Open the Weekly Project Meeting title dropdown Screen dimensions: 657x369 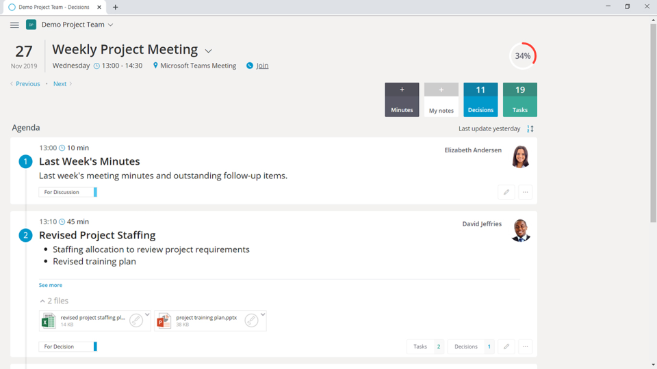(209, 51)
